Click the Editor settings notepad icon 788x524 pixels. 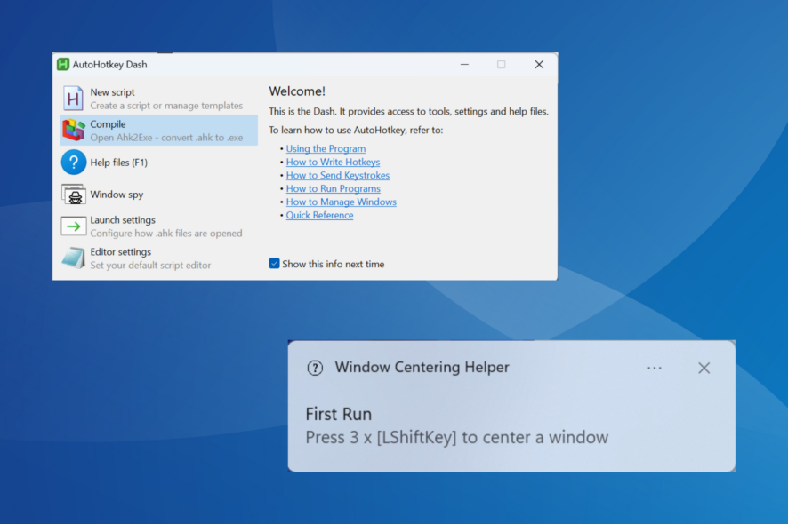coord(74,258)
